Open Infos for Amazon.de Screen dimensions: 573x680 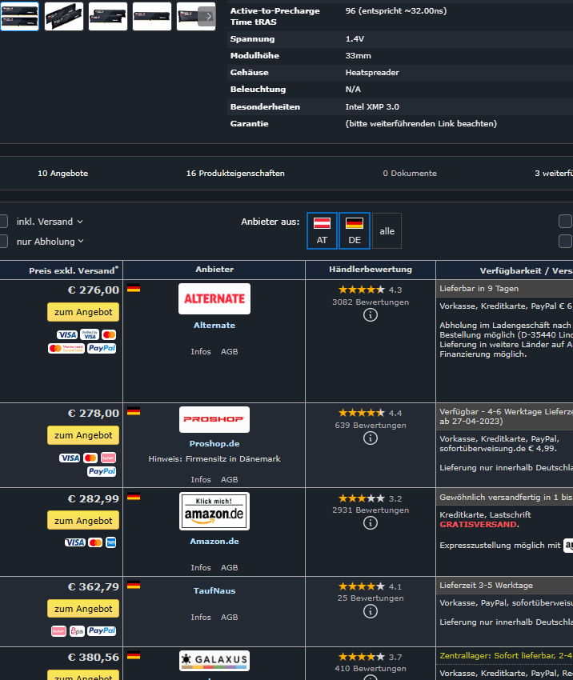[201, 568]
